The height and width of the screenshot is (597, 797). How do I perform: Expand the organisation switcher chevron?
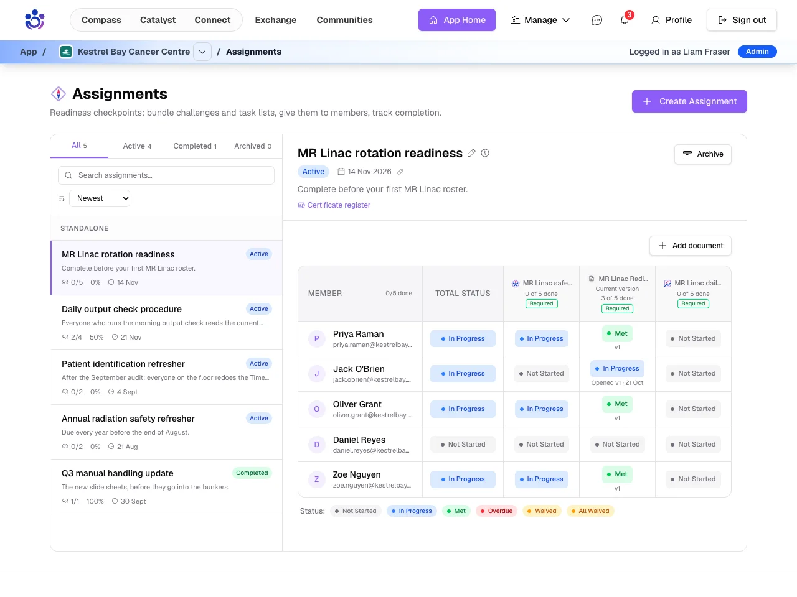(x=202, y=52)
